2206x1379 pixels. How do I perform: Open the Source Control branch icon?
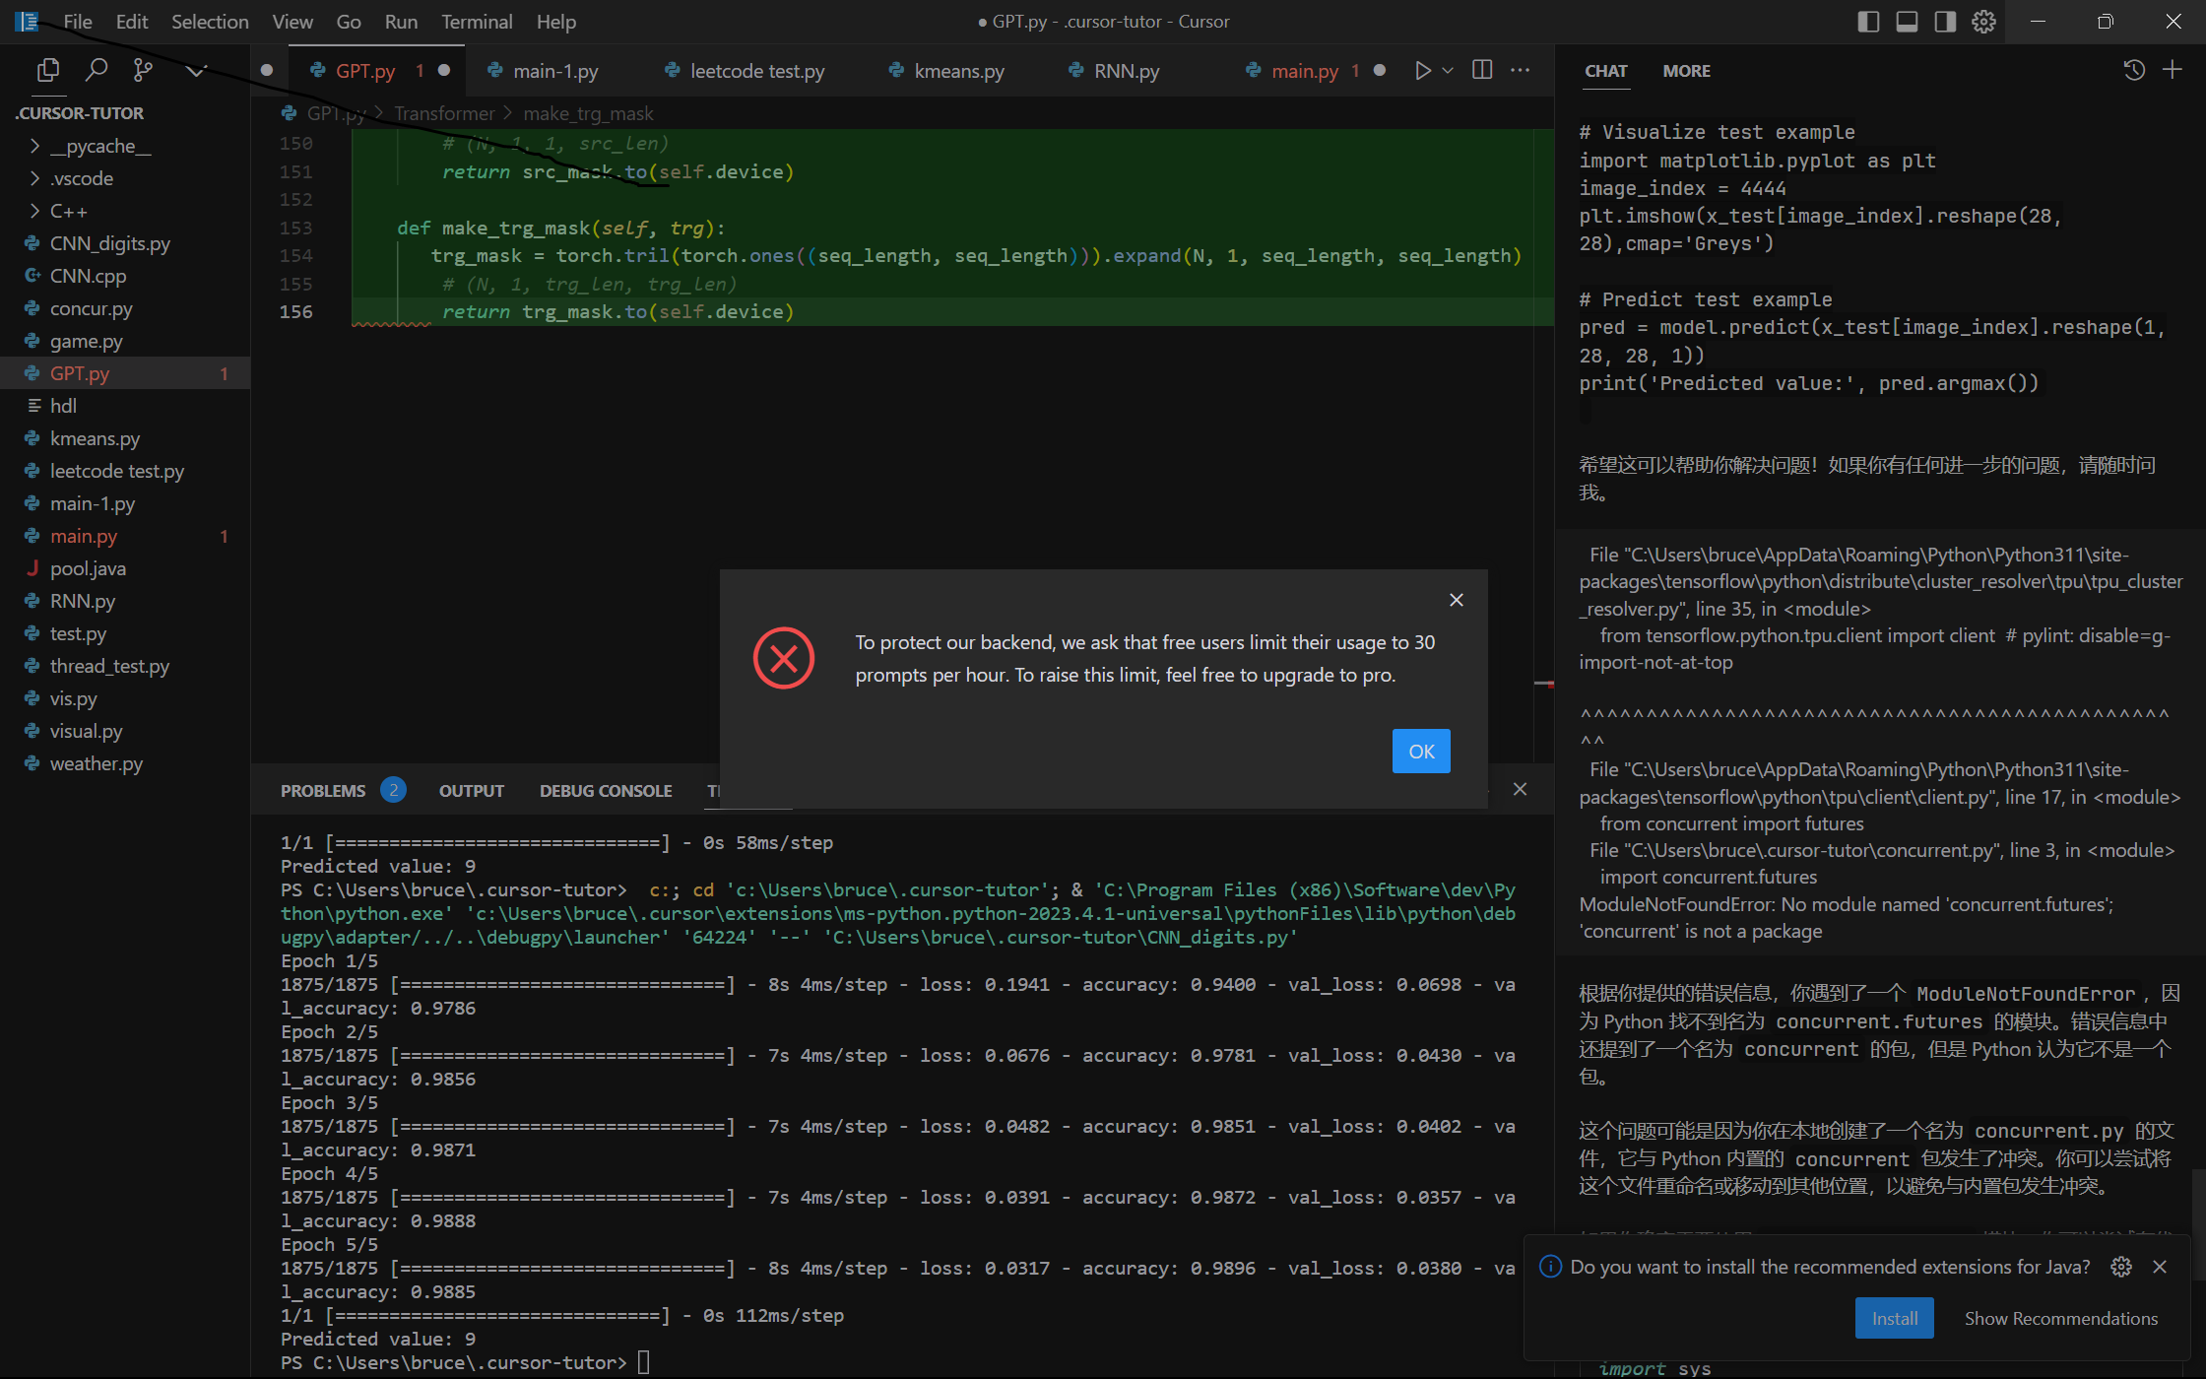pyautogui.click(x=144, y=70)
